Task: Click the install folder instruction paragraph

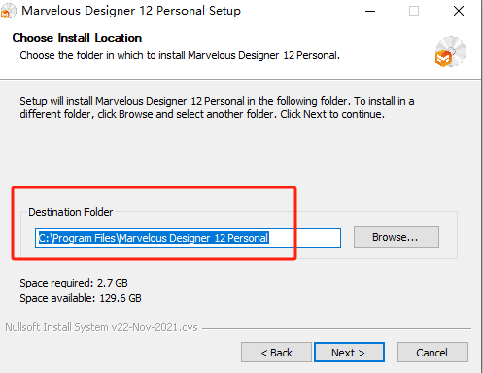Action: pyautogui.click(x=217, y=108)
